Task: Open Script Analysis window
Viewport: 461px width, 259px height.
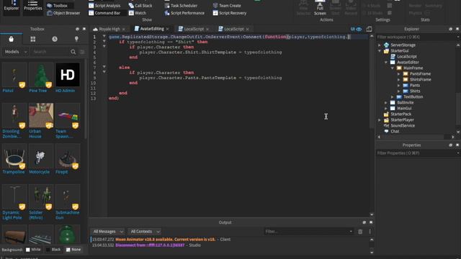Action: [104, 6]
